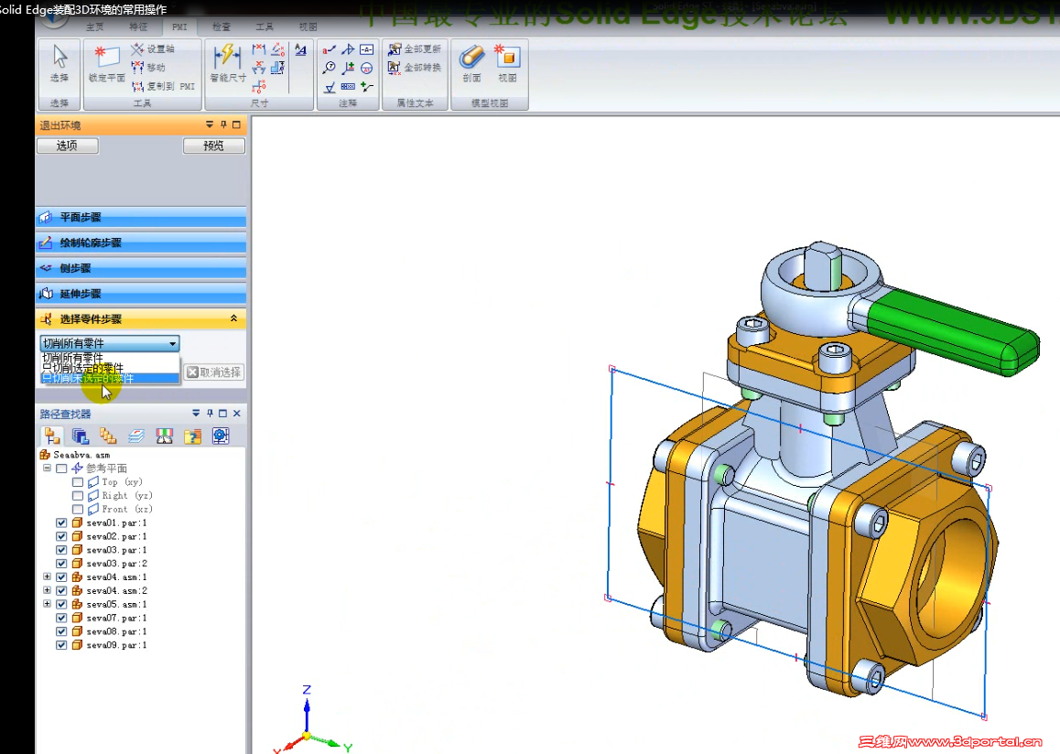Close the 路径查找器 panel
Viewport: 1060px width, 754px height.
[236, 413]
